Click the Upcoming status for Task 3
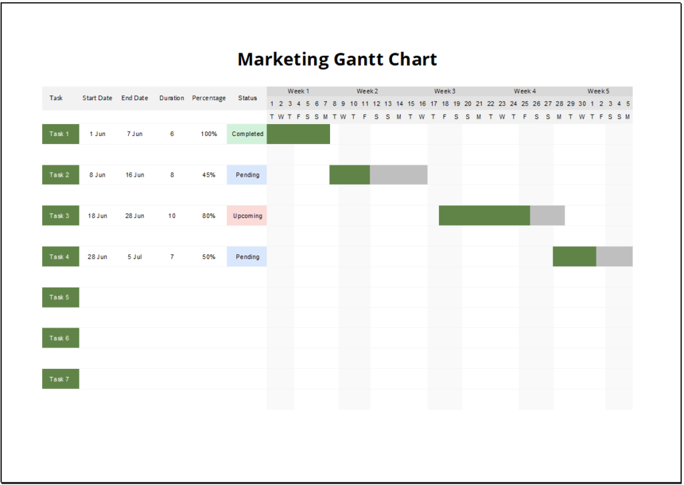Viewport: 684px width, 485px height. tap(247, 215)
